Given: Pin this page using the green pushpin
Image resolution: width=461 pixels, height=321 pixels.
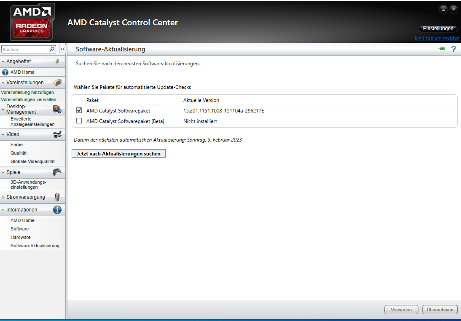Looking at the screenshot, I should click(x=442, y=49).
